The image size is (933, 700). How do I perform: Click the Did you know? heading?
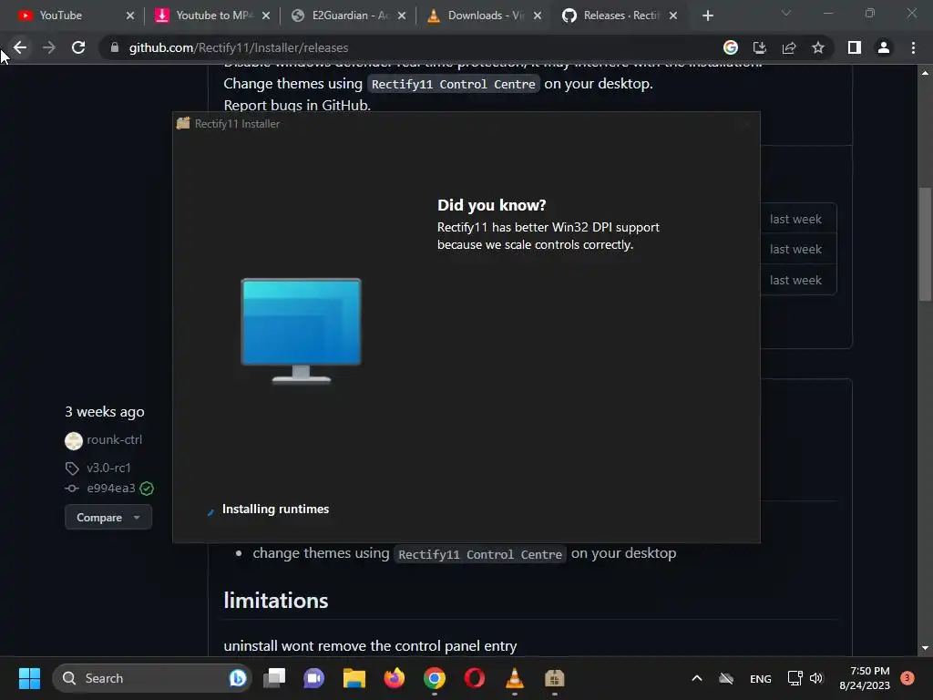[x=491, y=205]
